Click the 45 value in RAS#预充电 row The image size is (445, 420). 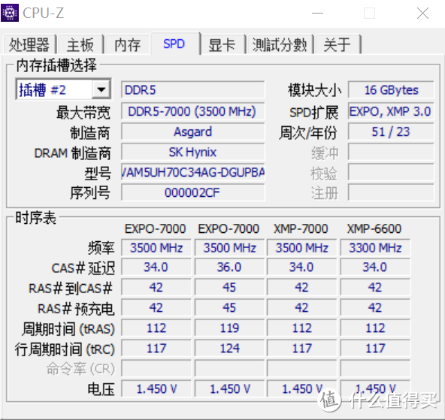point(229,308)
